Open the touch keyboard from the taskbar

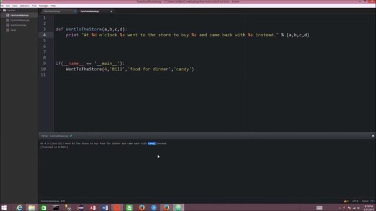(x=319, y=208)
